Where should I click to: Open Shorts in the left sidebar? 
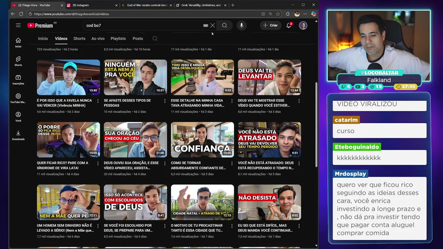pyautogui.click(x=18, y=61)
